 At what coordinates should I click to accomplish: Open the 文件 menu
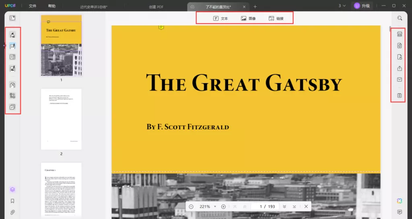(33, 6)
